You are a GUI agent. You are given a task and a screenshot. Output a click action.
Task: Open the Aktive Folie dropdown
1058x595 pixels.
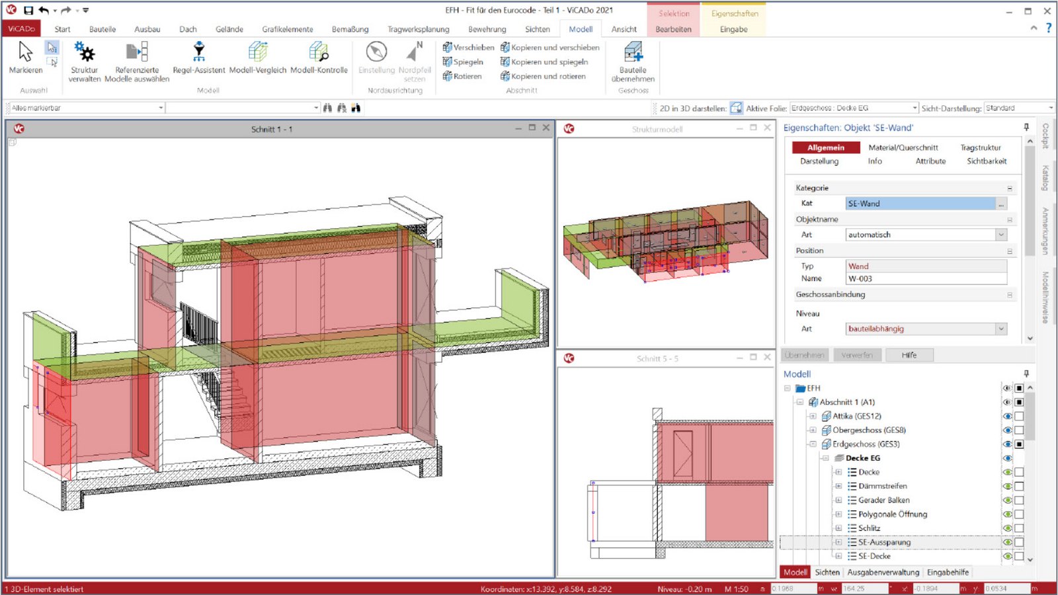click(x=915, y=108)
